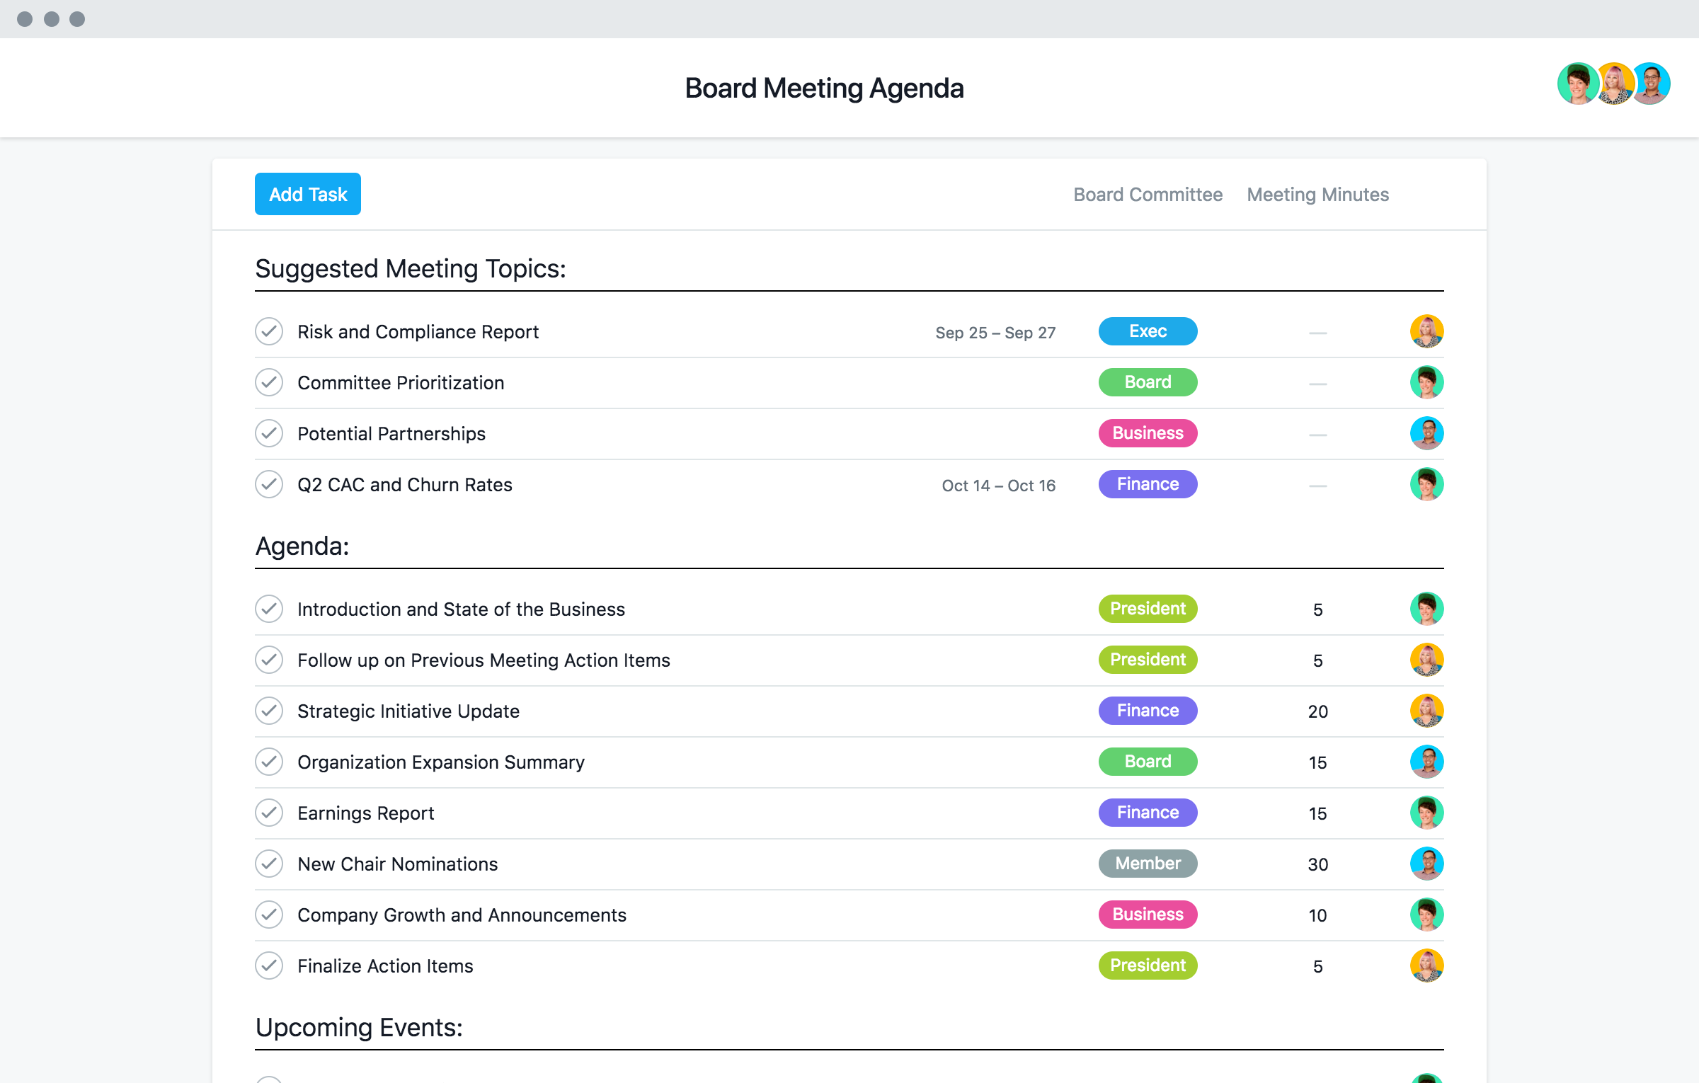
Task: Click the President tag on Introduction agenda item
Action: (x=1148, y=609)
